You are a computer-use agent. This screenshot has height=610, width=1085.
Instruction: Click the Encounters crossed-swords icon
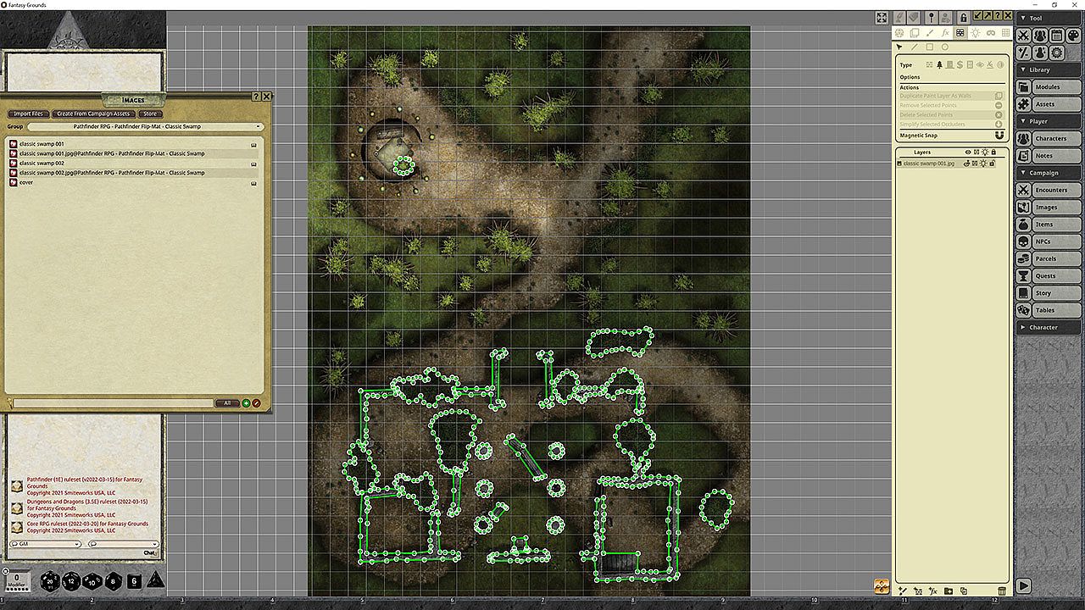pyautogui.click(x=1024, y=190)
